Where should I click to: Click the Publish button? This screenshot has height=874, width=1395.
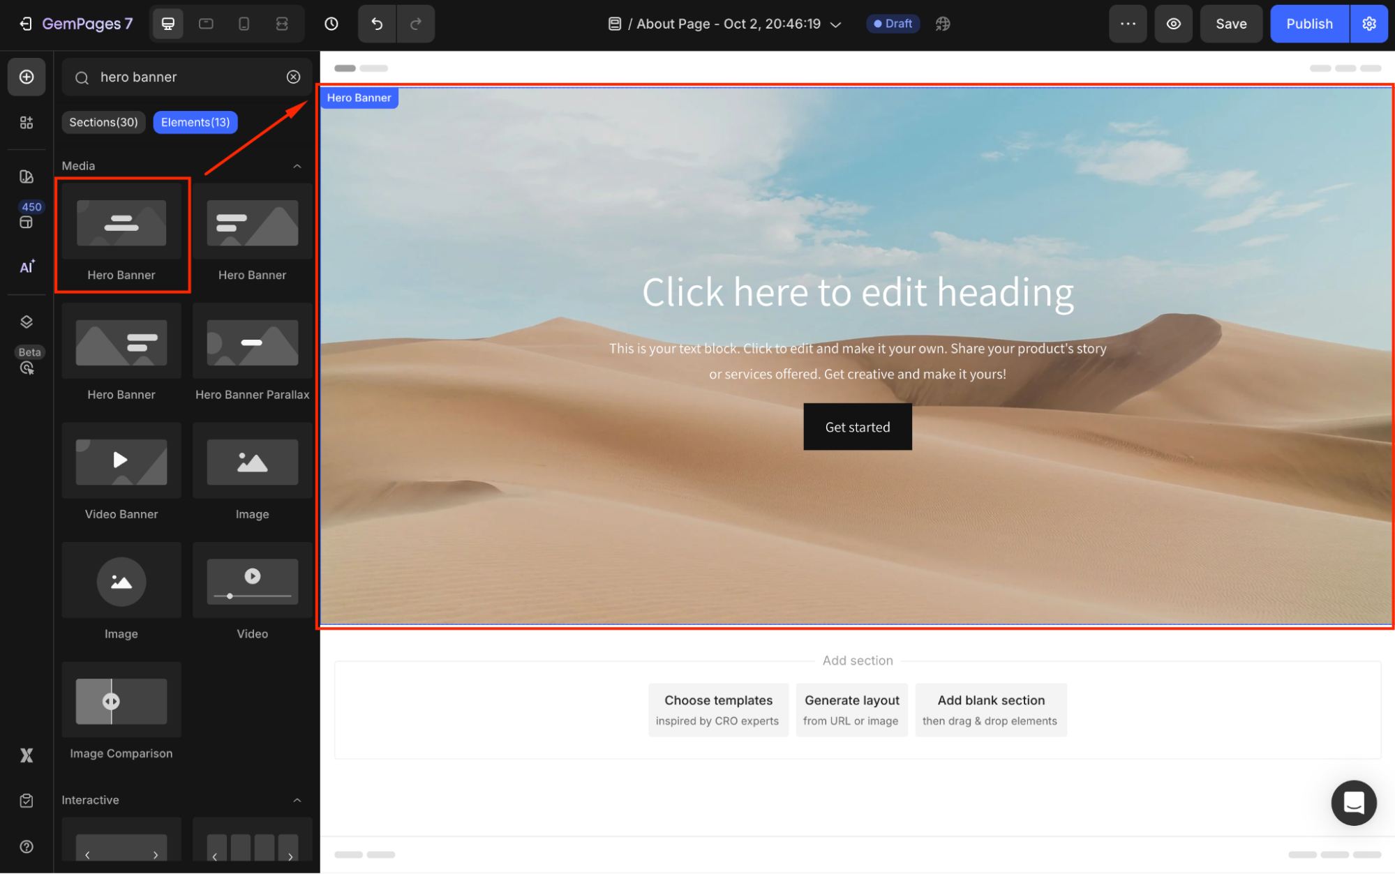coord(1308,24)
